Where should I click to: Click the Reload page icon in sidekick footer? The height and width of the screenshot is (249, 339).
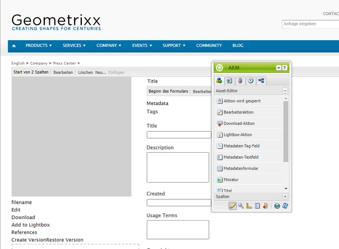coord(285,206)
